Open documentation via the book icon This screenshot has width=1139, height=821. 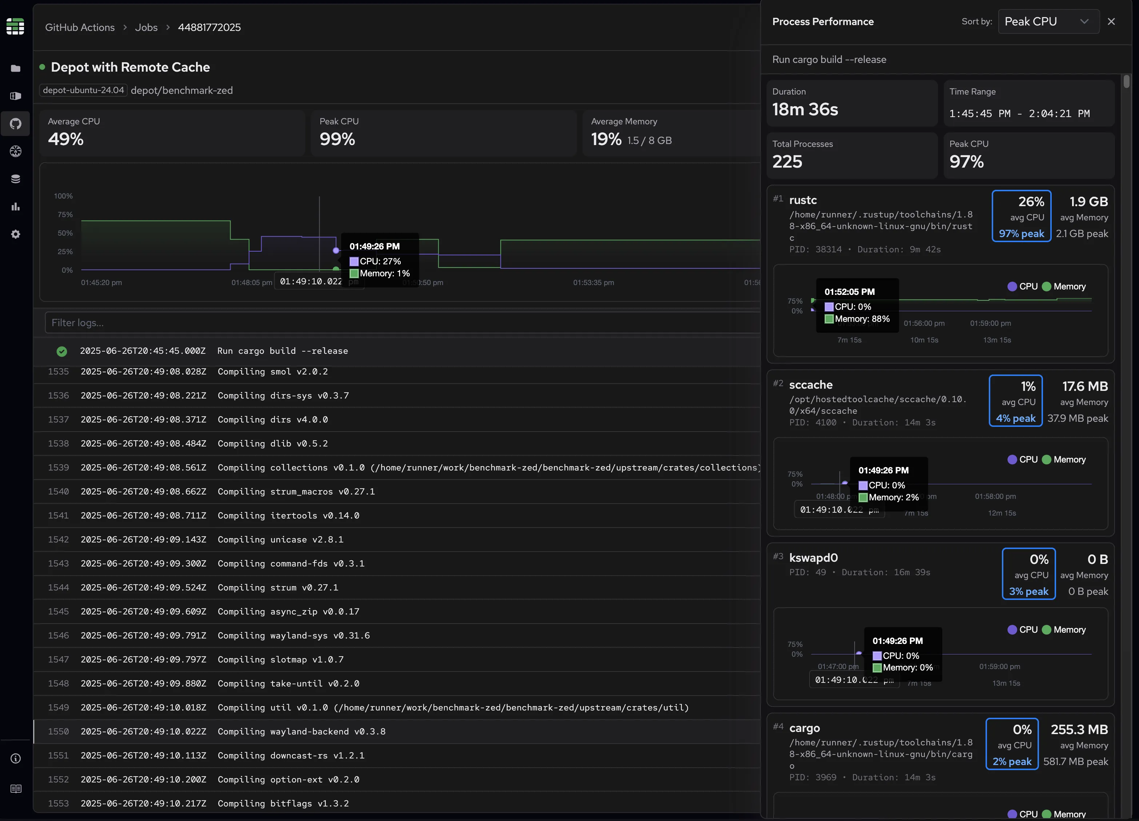point(16,788)
